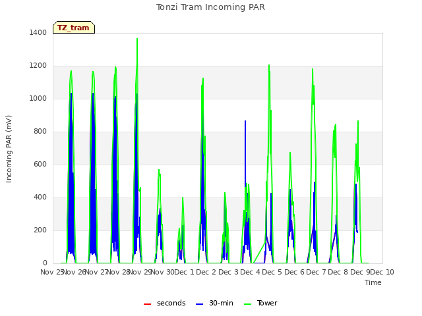Click the 800 y-axis tick label
The width and height of the screenshot is (422, 316).
pyautogui.click(x=40, y=132)
